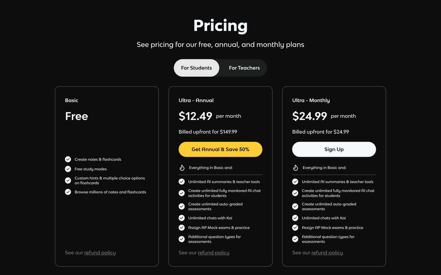Image resolution: width=441 pixels, height=275 pixels.
Task: Click Get Annual & Save 50% button
Action: 220,149
